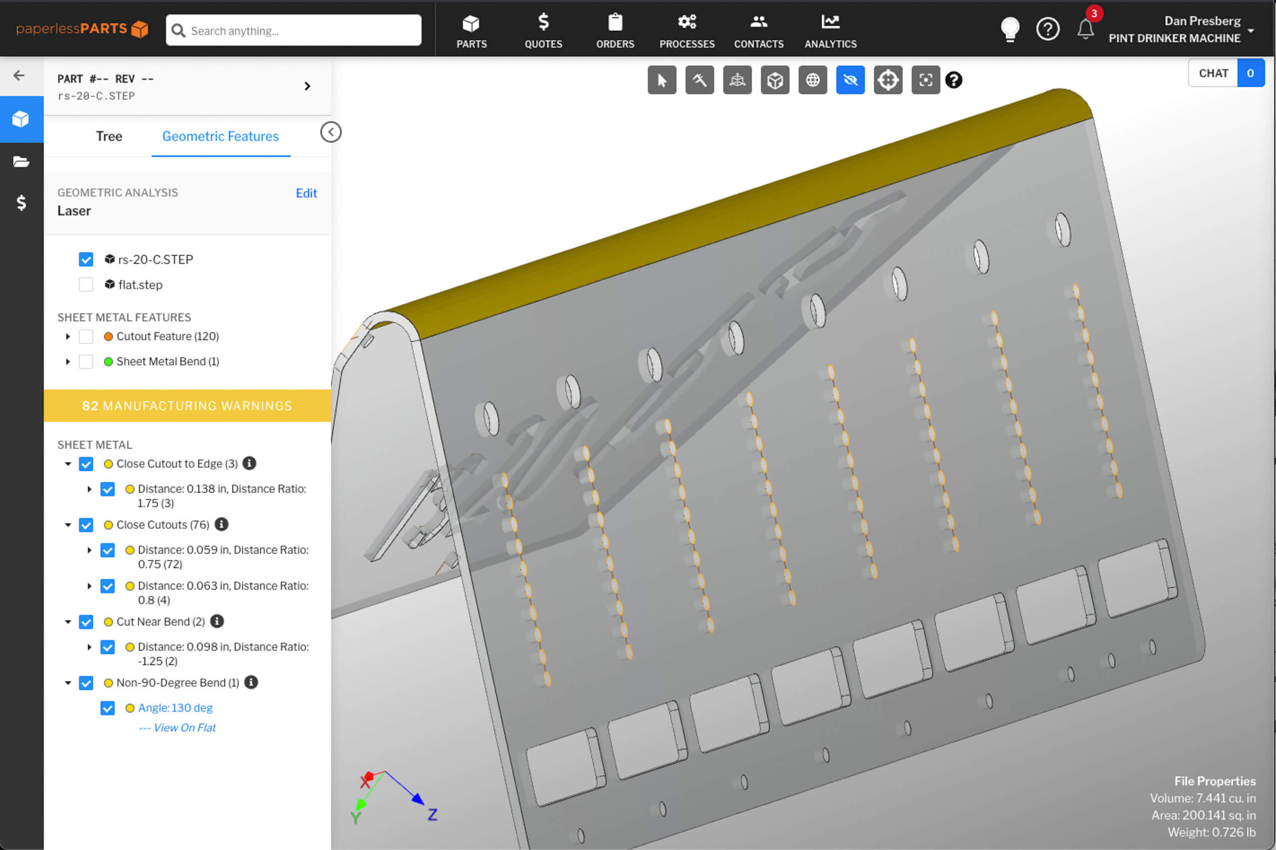Screen dimensions: 1276x850
Task: Select the Geometric Features tab
Action: point(220,136)
